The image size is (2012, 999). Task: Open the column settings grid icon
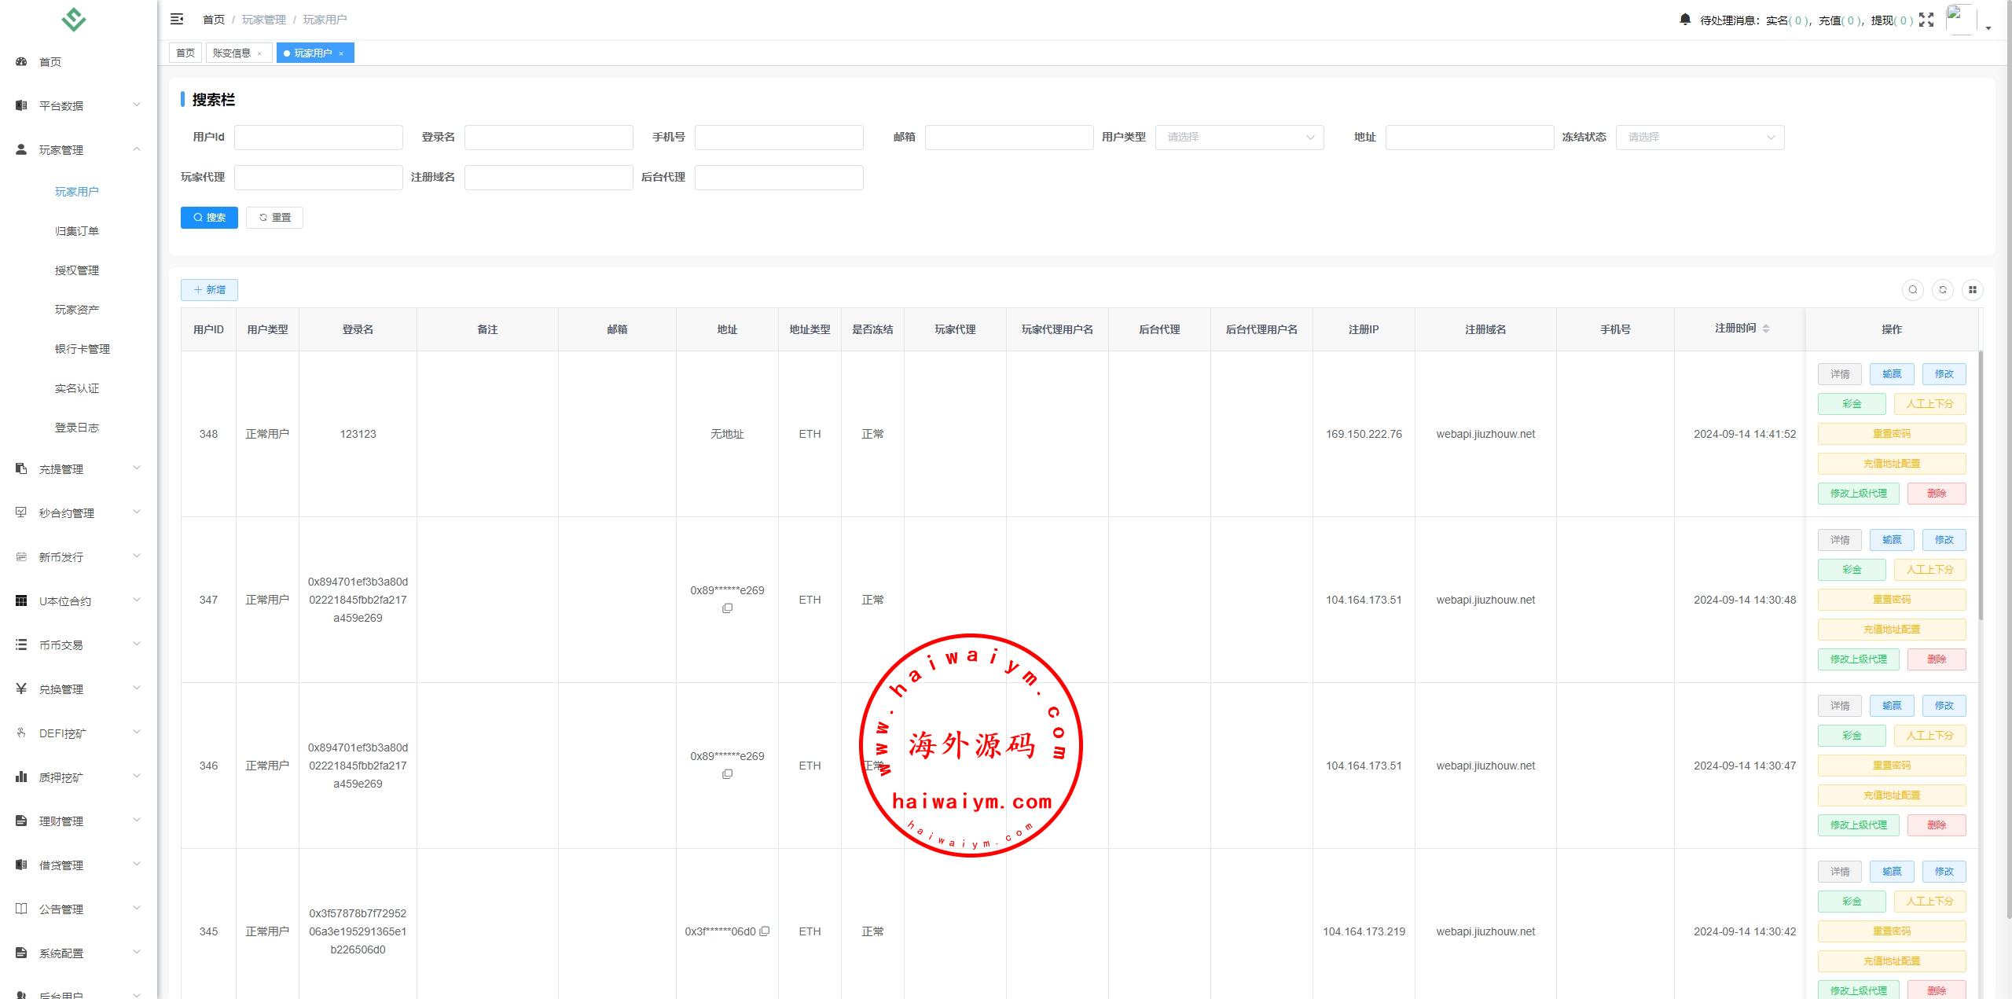pyautogui.click(x=1972, y=290)
